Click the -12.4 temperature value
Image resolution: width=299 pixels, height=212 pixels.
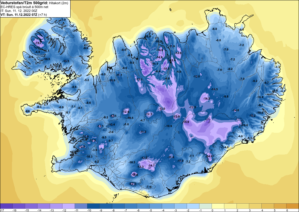click(x=126, y=112)
